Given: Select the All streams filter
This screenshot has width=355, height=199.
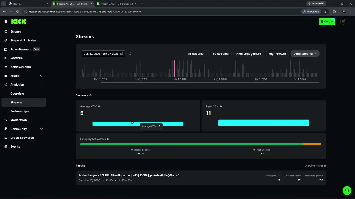Looking at the screenshot, I should [196, 54].
